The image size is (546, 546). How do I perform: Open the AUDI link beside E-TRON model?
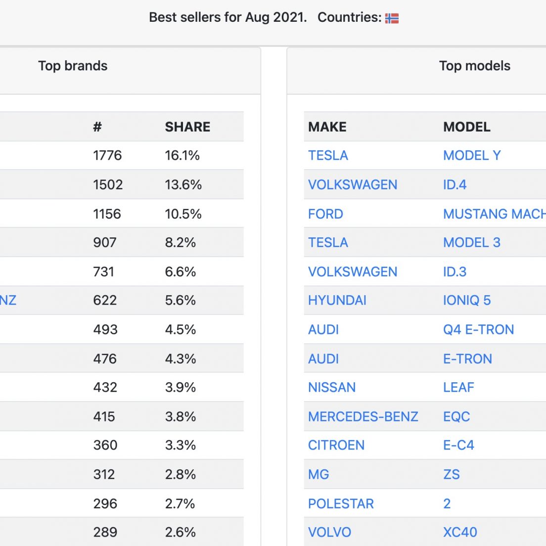tap(323, 359)
